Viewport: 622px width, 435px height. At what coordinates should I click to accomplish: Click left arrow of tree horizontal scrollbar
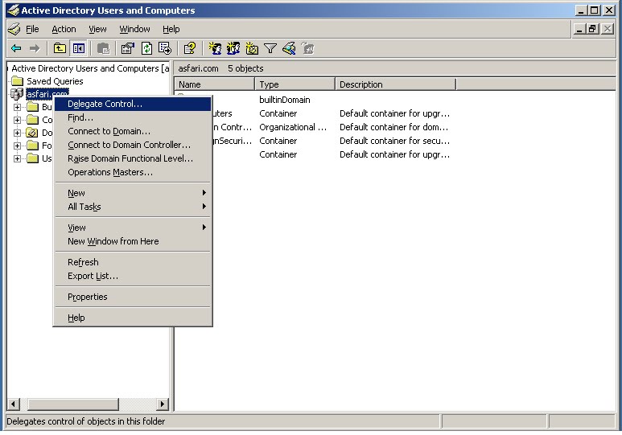tap(13, 404)
